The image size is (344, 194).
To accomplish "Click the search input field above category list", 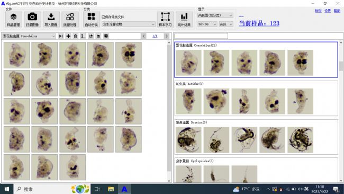I will point(201,36).
